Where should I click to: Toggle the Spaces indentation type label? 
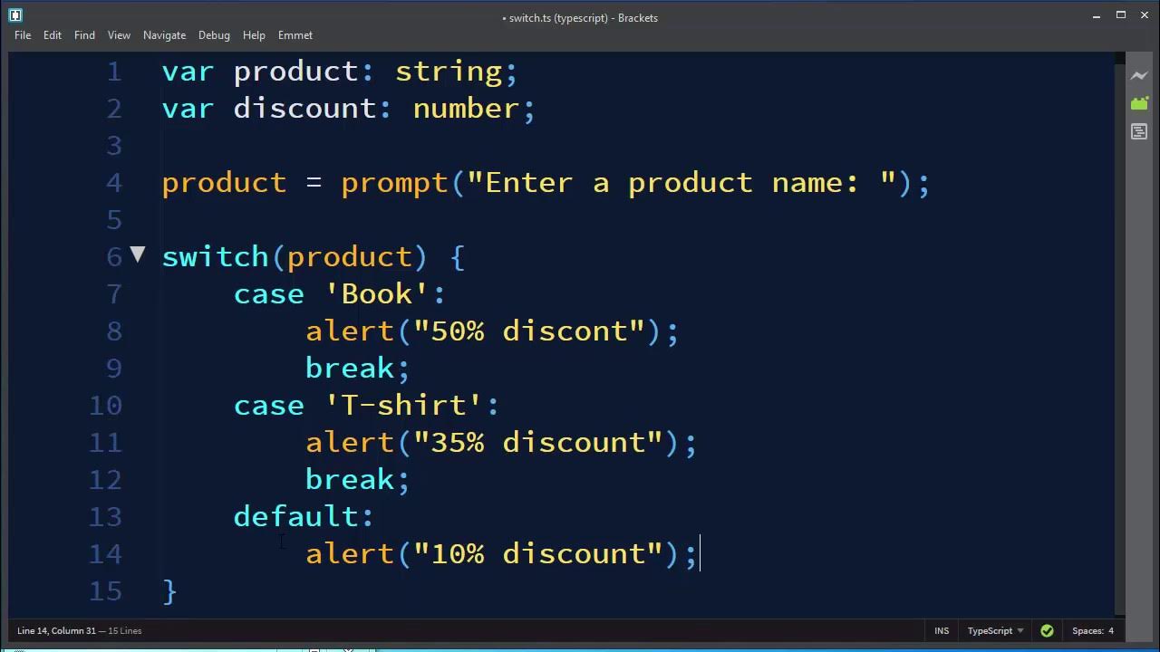click(x=1087, y=631)
